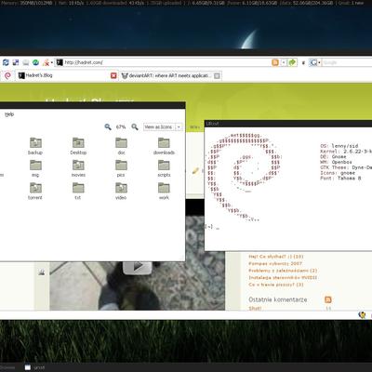Click the 'Icons: gnome' line in terminal
Screen dimensions: 372x372
[x=338, y=173]
